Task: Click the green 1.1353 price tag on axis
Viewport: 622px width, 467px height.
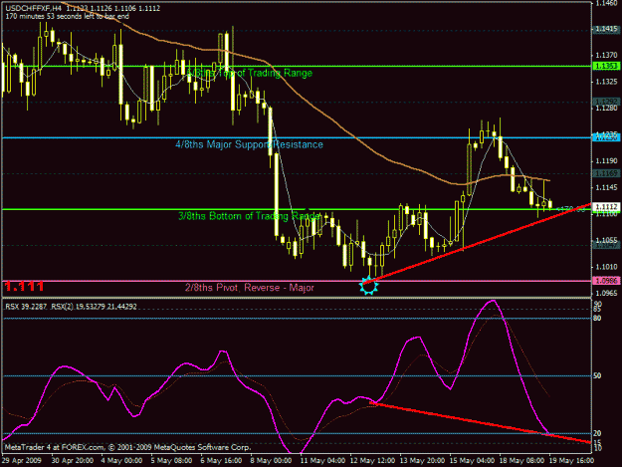Action: (606, 66)
